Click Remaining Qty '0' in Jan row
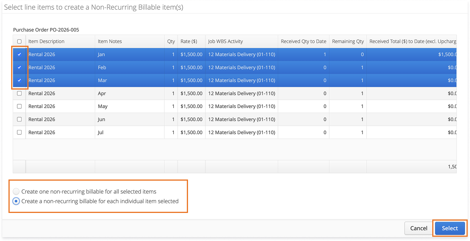This screenshot has width=470, height=241. pyautogui.click(x=362, y=55)
